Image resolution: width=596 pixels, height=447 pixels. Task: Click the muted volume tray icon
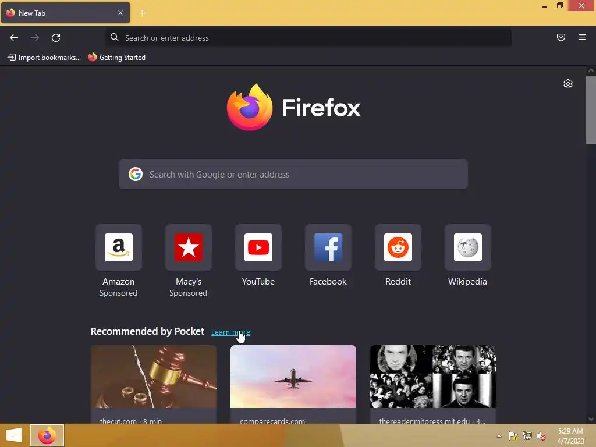pos(541,436)
